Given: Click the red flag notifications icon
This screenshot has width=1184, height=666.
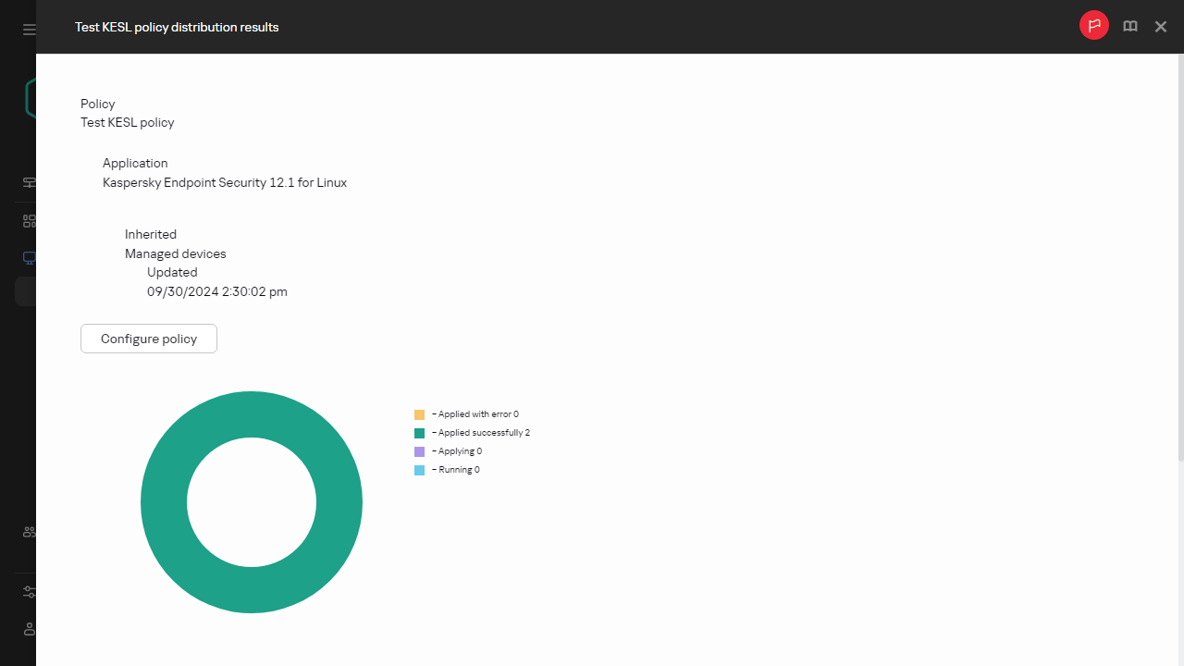Looking at the screenshot, I should (1094, 26).
